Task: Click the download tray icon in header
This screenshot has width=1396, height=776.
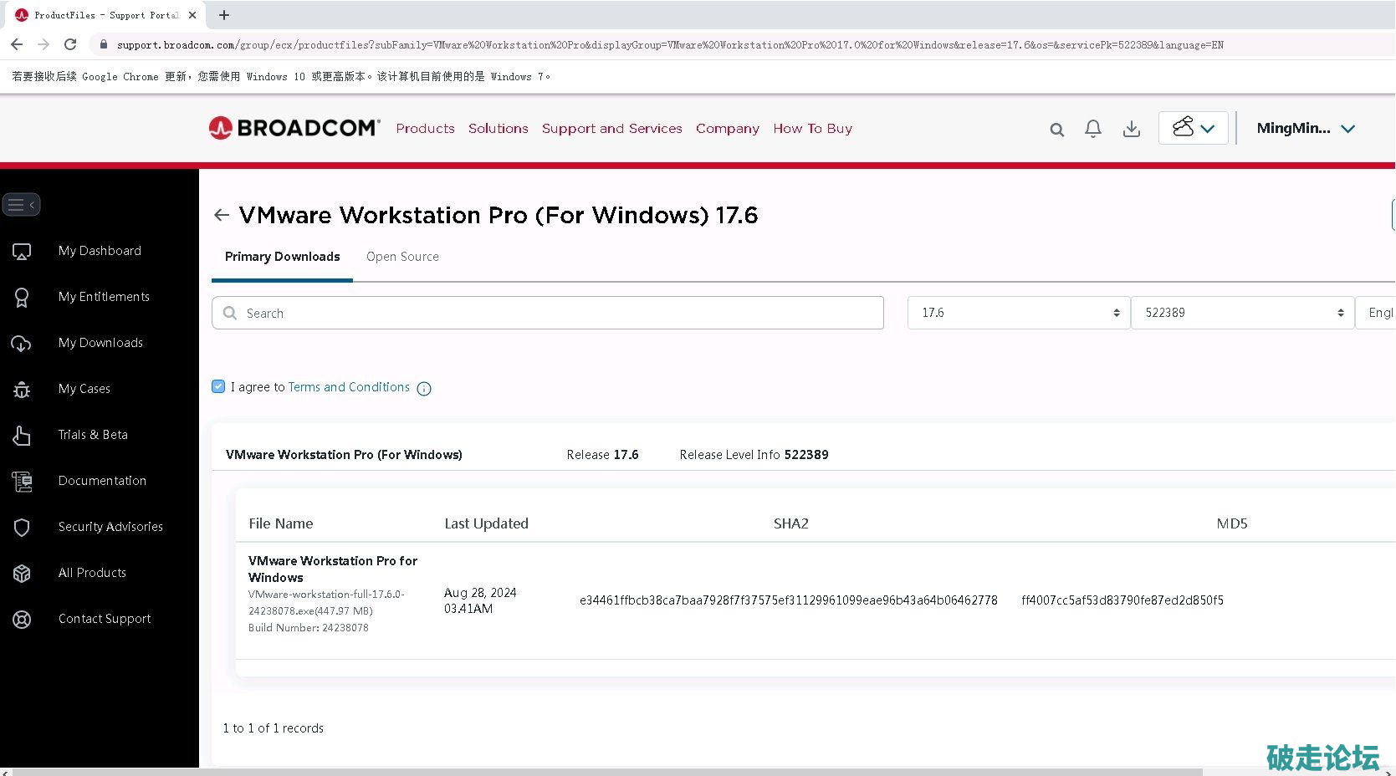Action: click(x=1131, y=129)
